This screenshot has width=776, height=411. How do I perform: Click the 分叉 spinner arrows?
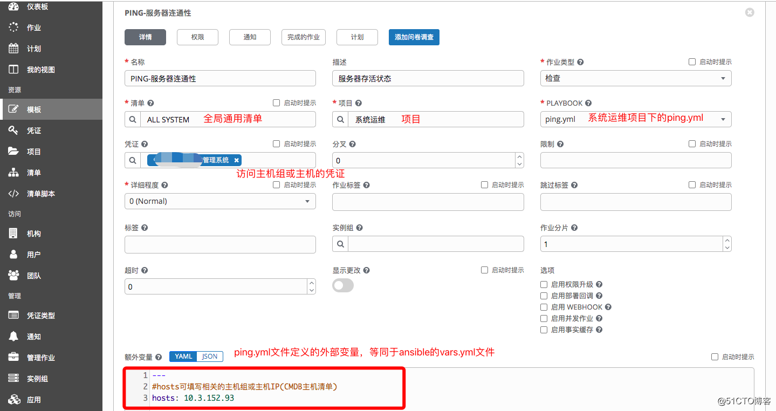(520, 160)
